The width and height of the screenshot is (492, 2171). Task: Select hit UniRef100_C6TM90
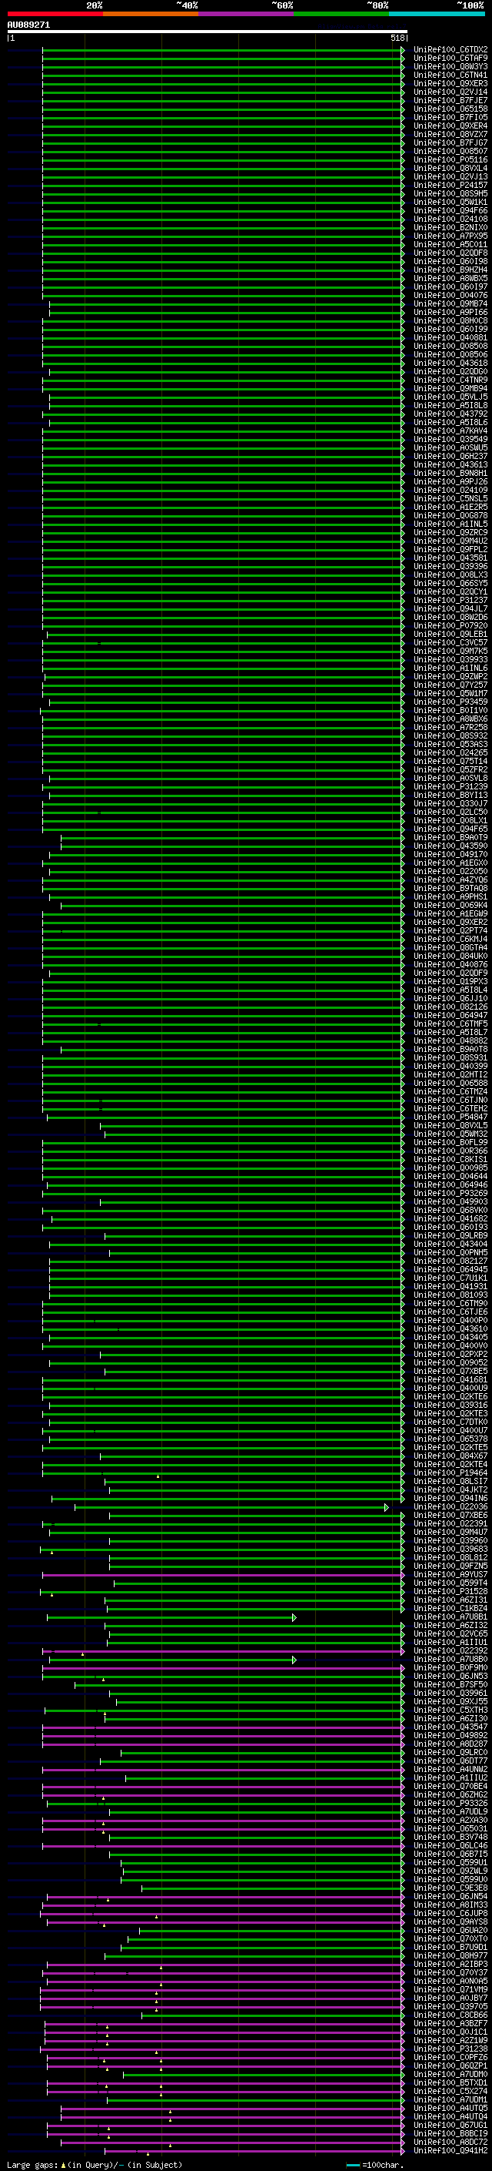[450, 1303]
